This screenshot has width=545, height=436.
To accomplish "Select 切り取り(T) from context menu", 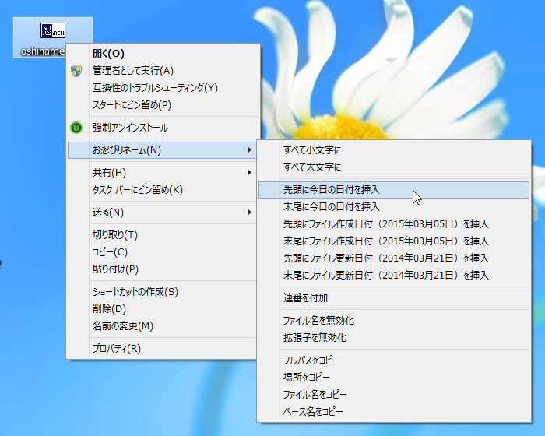I will 163,235.
